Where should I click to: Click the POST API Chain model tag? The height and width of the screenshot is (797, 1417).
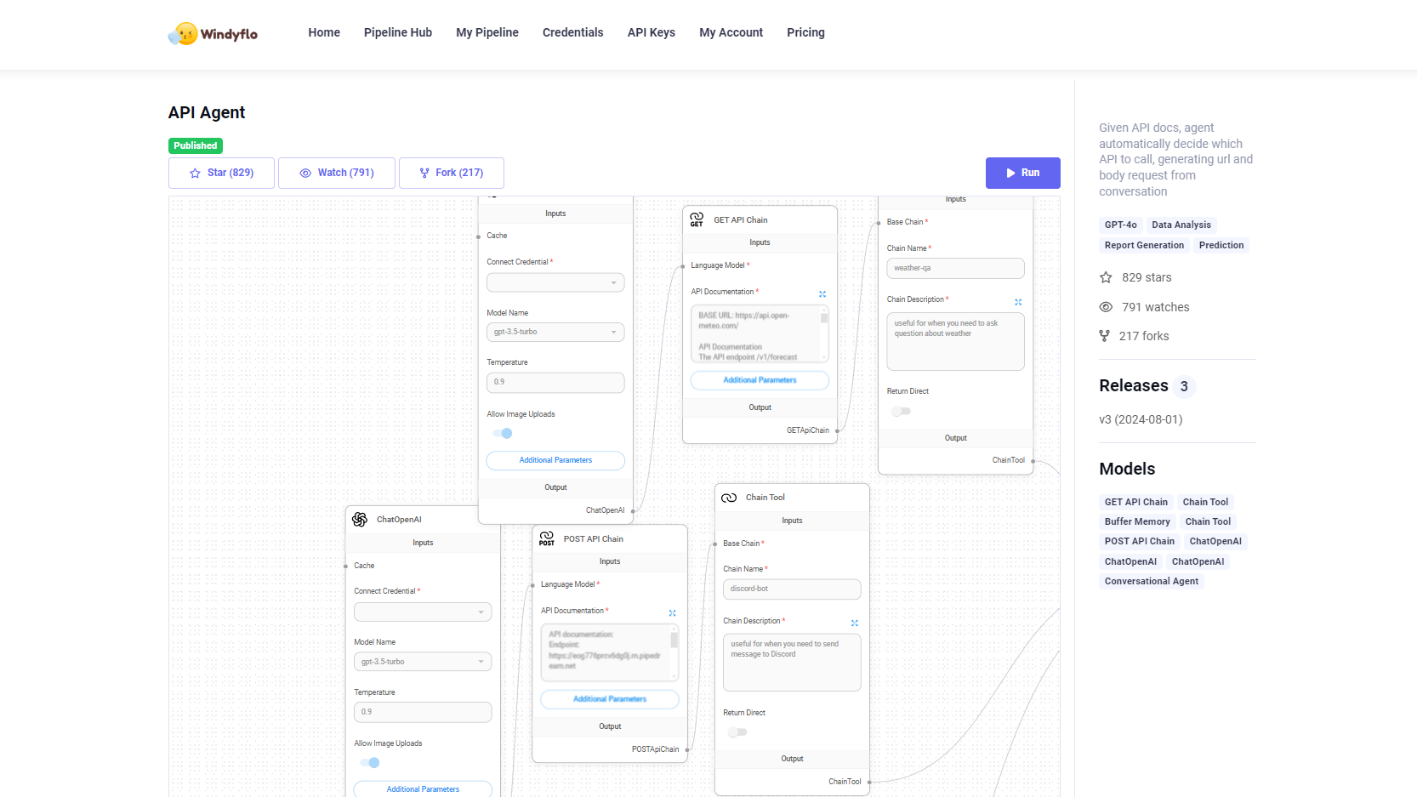tap(1140, 541)
